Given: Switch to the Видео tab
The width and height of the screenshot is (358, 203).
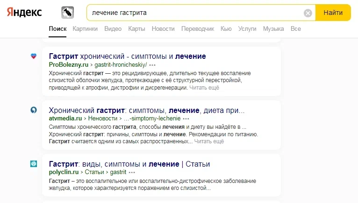Looking at the screenshot, I should point(113,29).
